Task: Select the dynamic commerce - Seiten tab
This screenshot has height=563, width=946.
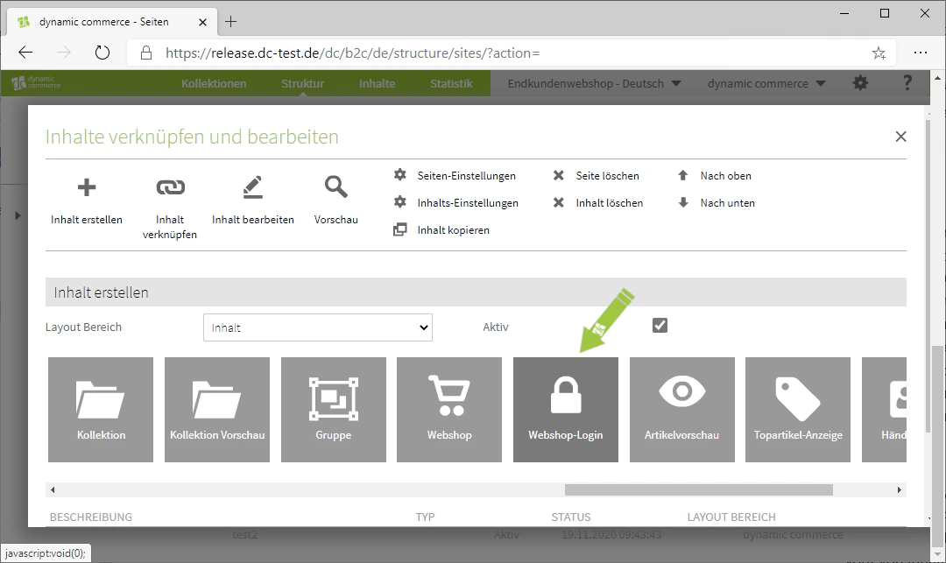Action: (109, 22)
